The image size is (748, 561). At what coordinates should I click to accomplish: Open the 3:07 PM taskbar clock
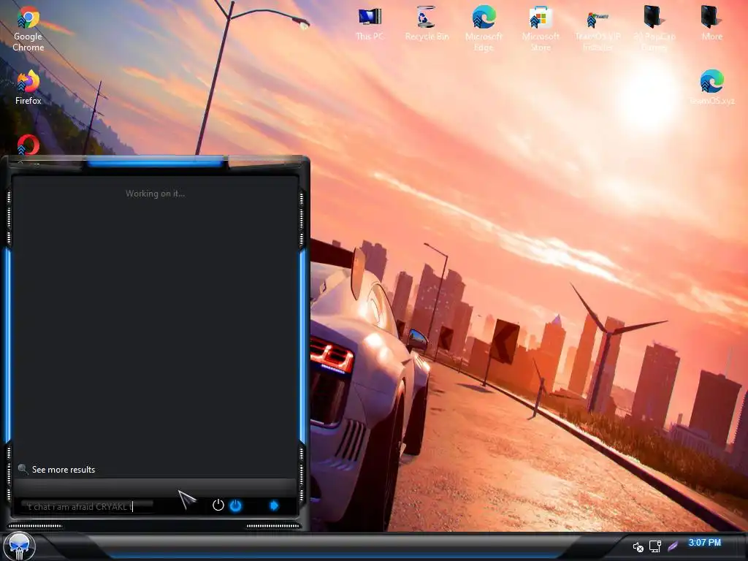[x=705, y=543]
